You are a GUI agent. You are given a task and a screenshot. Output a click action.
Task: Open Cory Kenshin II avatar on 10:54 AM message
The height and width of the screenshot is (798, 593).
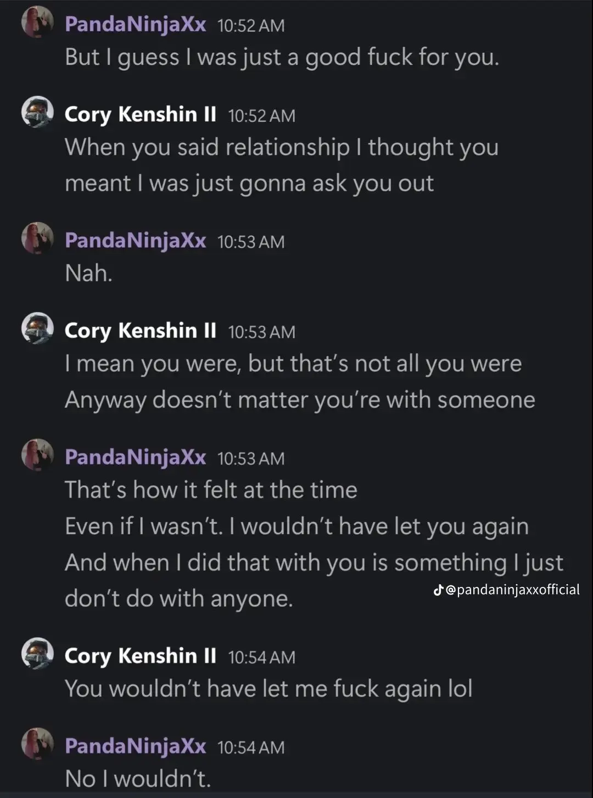coord(37,654)
